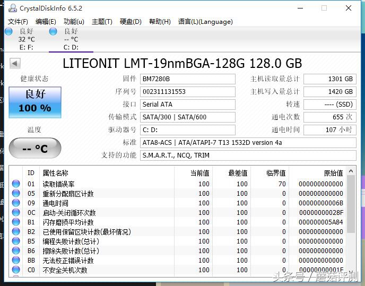
Task: Select the 读取错误率 attribute row
Action: pyautogui.click(x=178, y=184)
